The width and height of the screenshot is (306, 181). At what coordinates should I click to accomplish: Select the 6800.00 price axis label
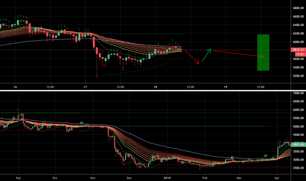[x=298, y=8]
